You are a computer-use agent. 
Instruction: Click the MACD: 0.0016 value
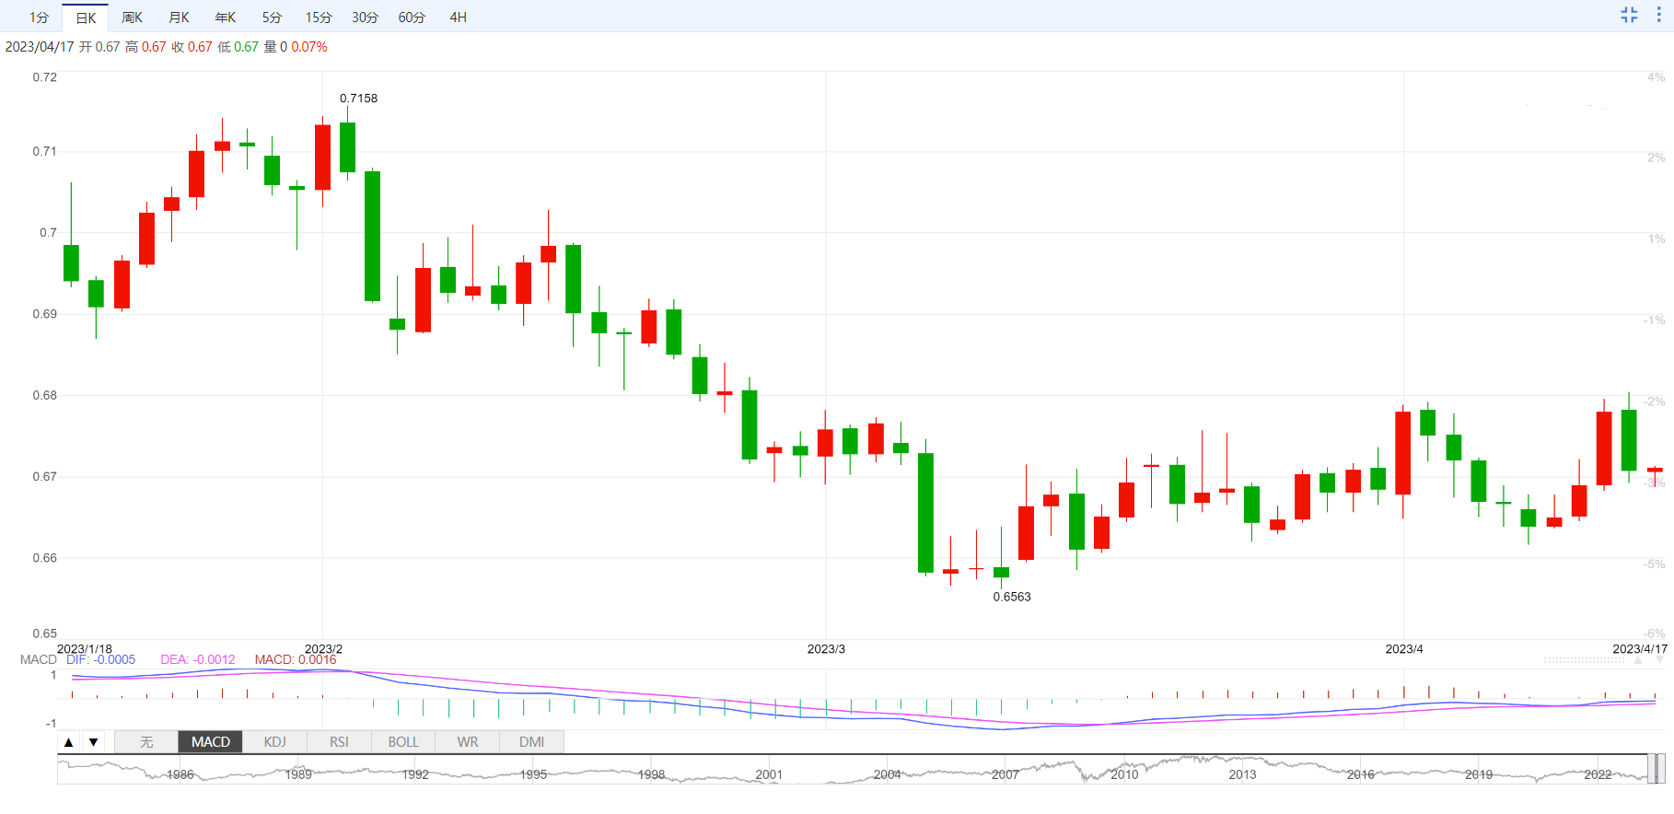296,659
